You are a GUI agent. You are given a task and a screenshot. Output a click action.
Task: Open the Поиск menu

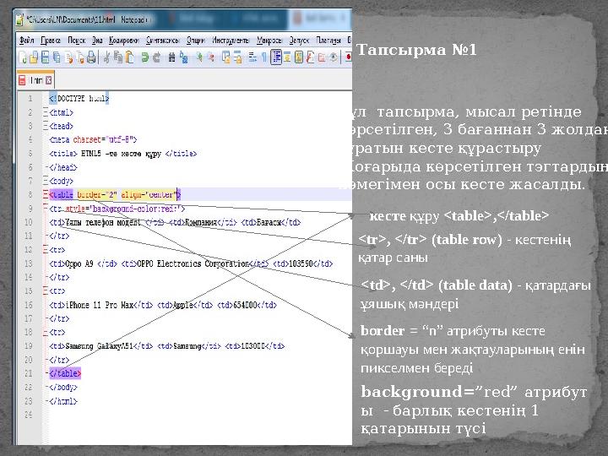tap(76, 41)
